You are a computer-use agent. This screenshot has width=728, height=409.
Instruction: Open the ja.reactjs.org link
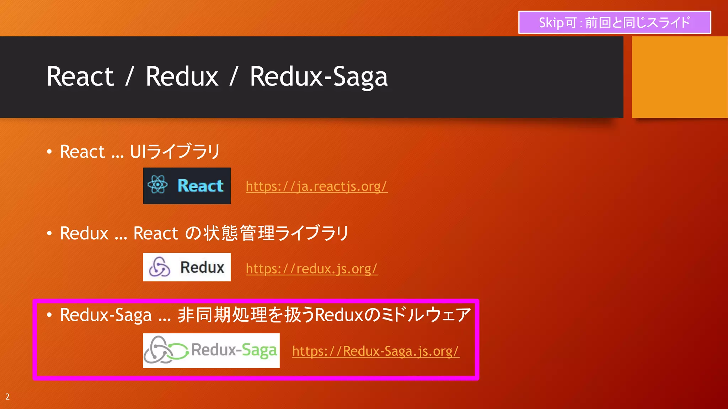[316, 186]
